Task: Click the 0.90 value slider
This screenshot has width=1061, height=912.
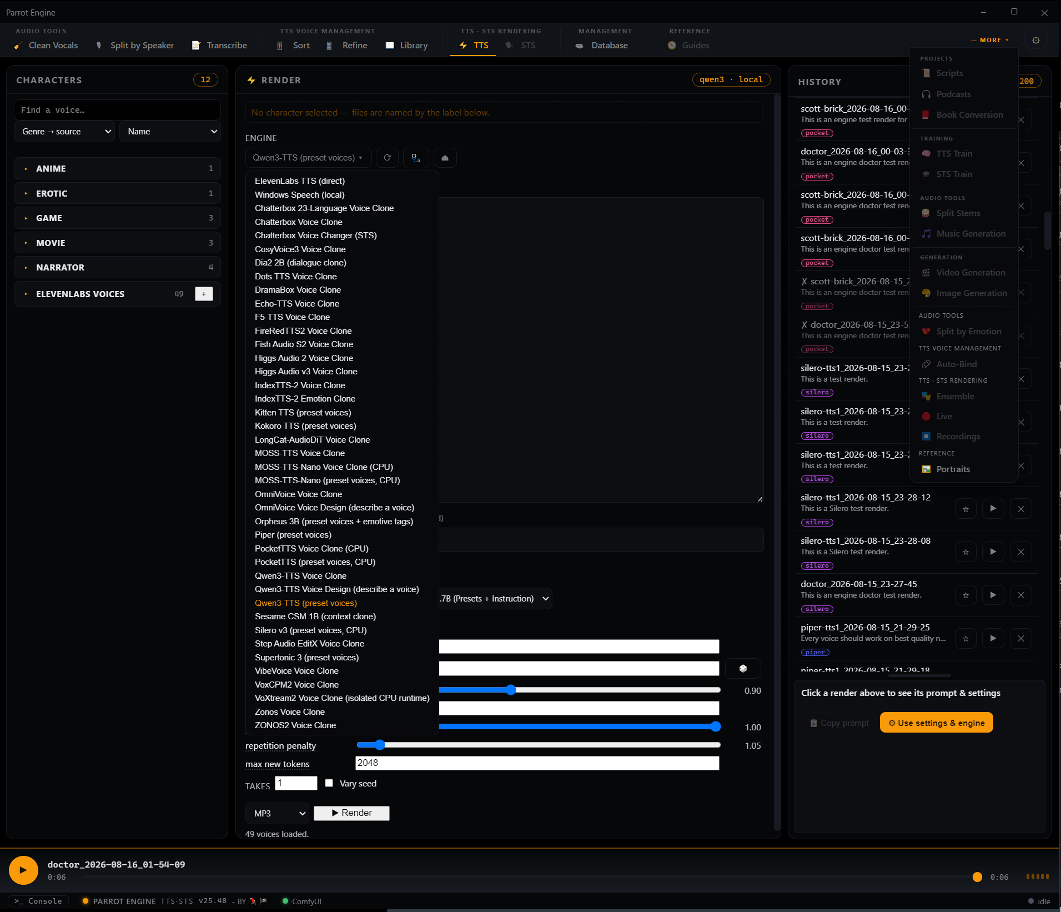Action: coord(580,690)
